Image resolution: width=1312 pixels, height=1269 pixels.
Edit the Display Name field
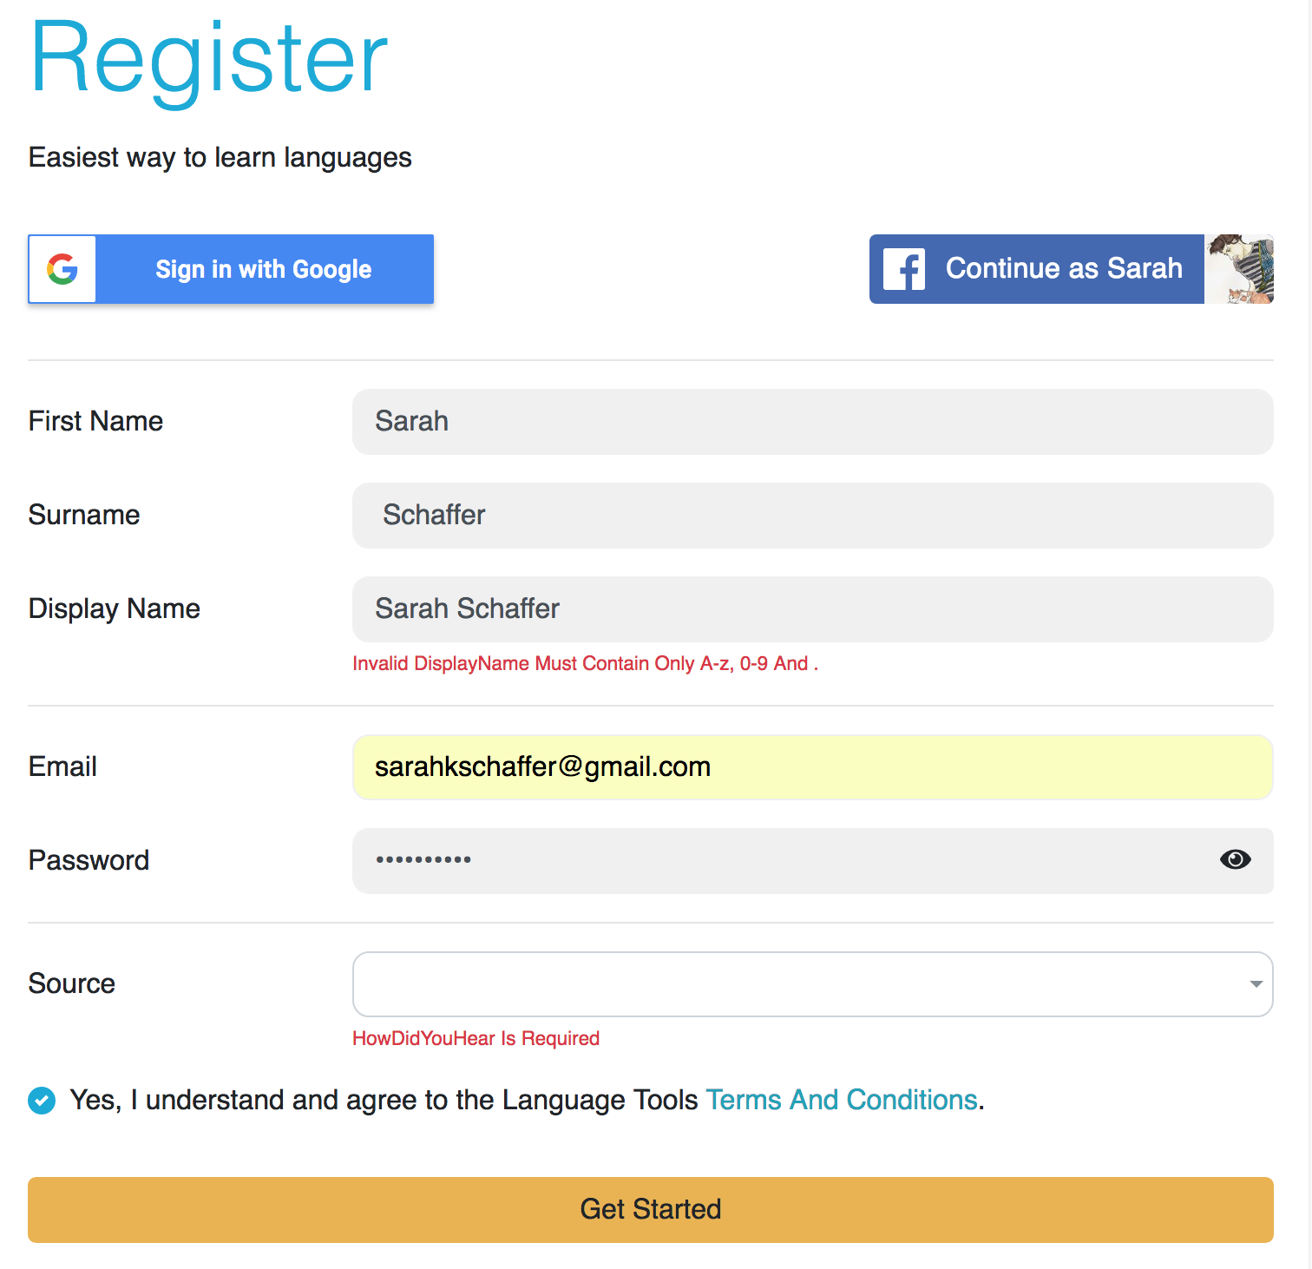coord(812,609)
